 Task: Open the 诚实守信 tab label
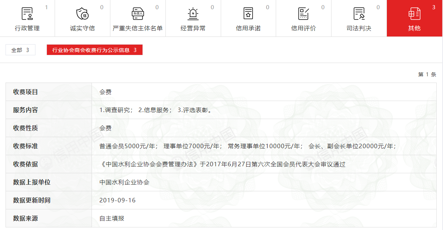pyautogui.click(x=82, y=28)
